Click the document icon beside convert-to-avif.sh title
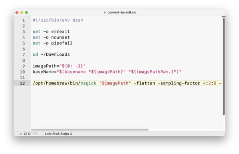 click(105, 12)
